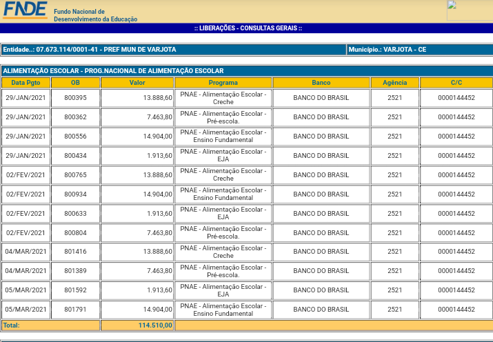The image size is (493, 342).
Task: Click OB number 800556
Action: [75, 137]
